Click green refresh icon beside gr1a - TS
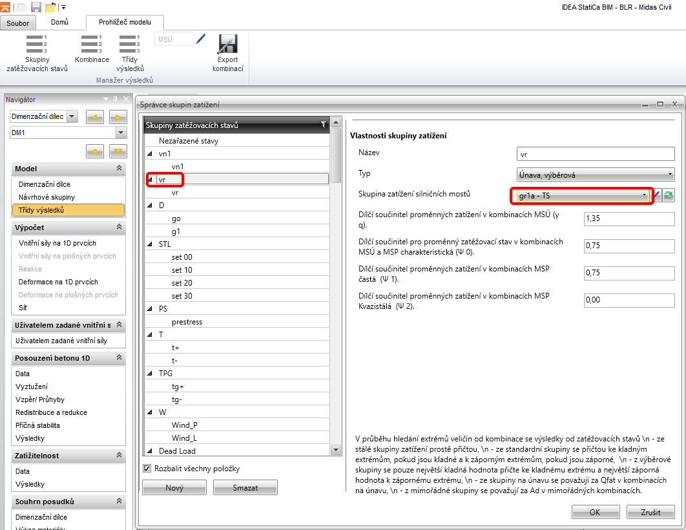 (x=669, y=195)
